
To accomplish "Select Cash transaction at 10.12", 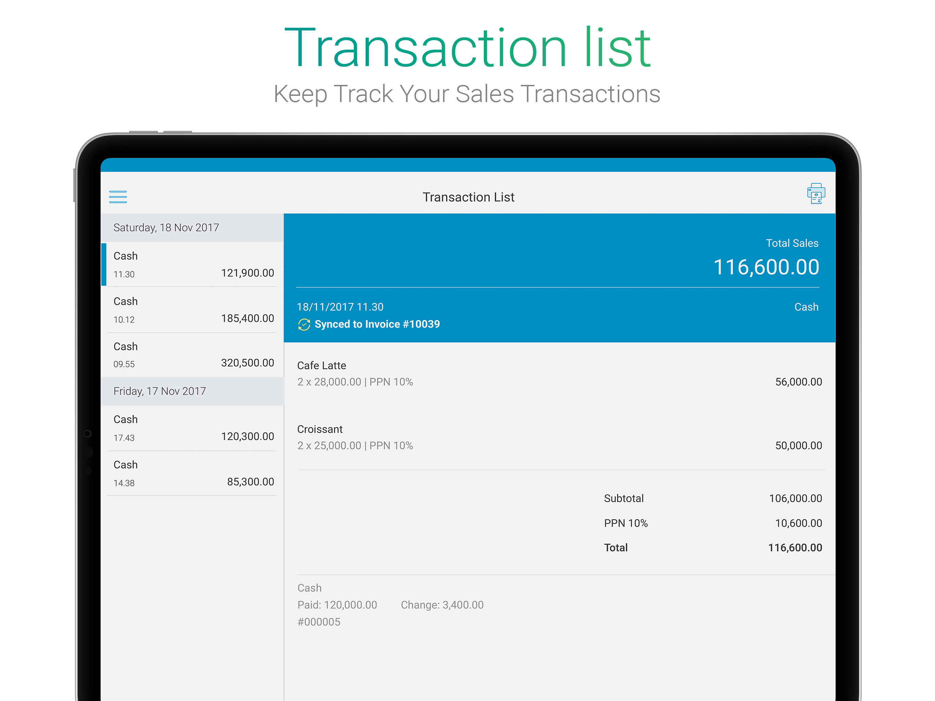I will pyautogui.click(x=192, y=310).
